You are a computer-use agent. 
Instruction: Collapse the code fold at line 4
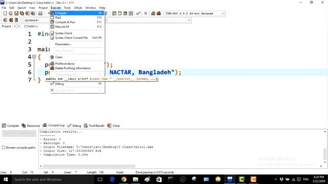pyautogui.click(x=34, y=57)
